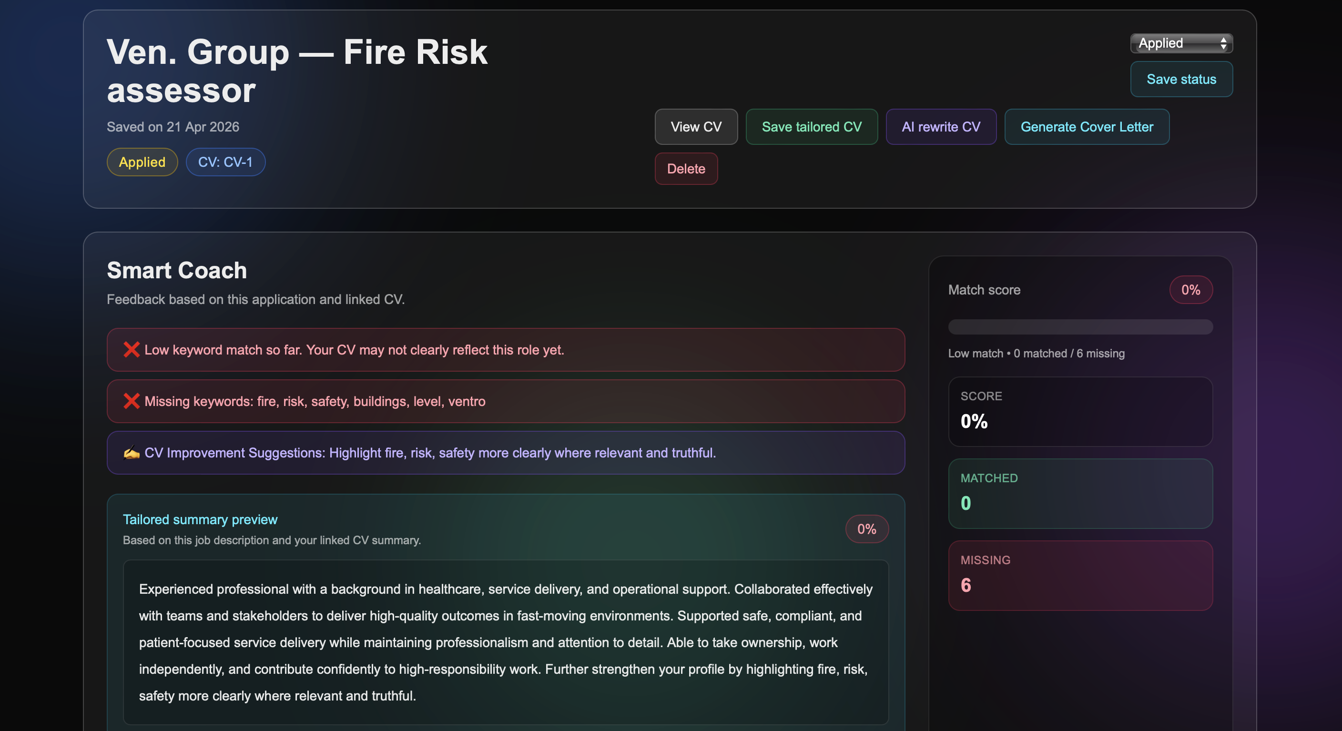This screenshot has height=731, width=1342.
Task: Click red X icon on low keyword match
Action: (131, 350)
